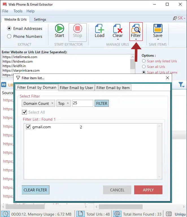Click the horizontal scrollbar right arrow at bottom

tap(184, 207)
